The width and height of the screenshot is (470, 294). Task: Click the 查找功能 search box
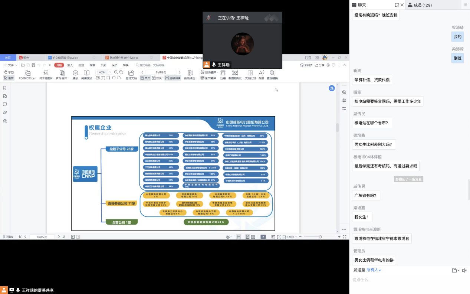coord(150,65)
